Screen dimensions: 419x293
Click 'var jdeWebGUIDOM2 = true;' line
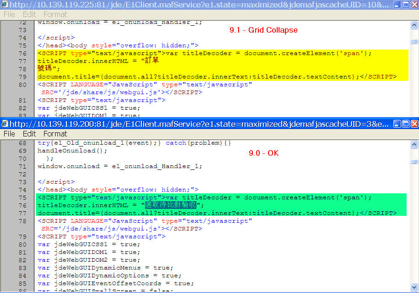pyautogui.click(x=89, y=260)
